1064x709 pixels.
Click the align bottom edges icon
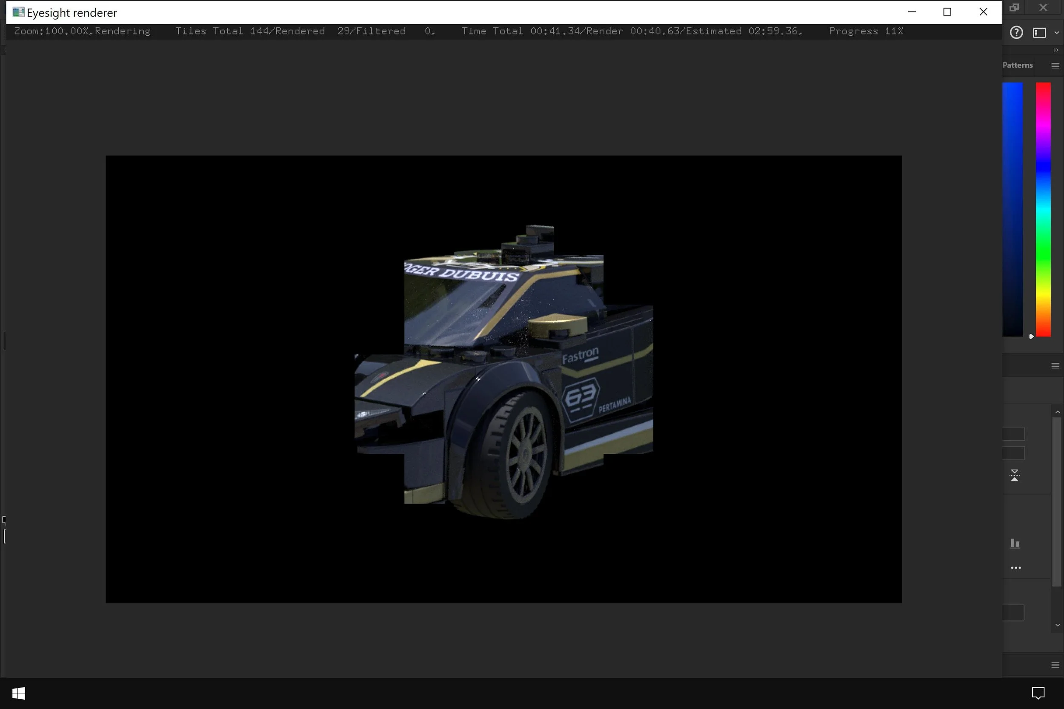coord(1015,543)
